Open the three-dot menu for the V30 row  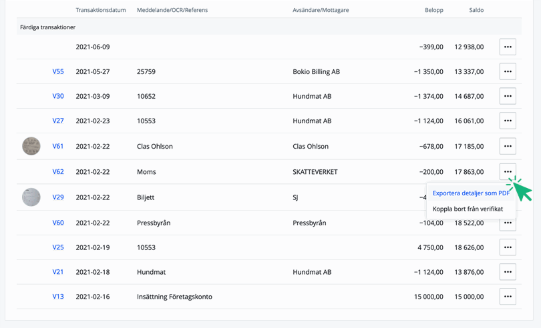click(x=508, y=96)
